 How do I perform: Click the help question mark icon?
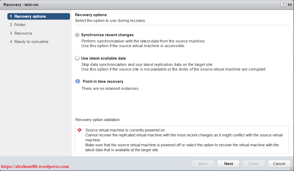point(283,5)
